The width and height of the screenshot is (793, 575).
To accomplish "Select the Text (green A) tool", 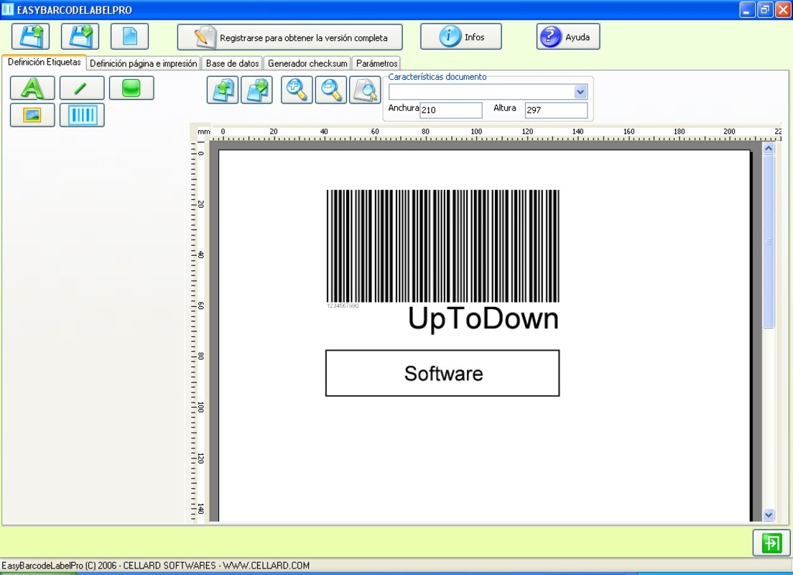I will tap(32, 88).
